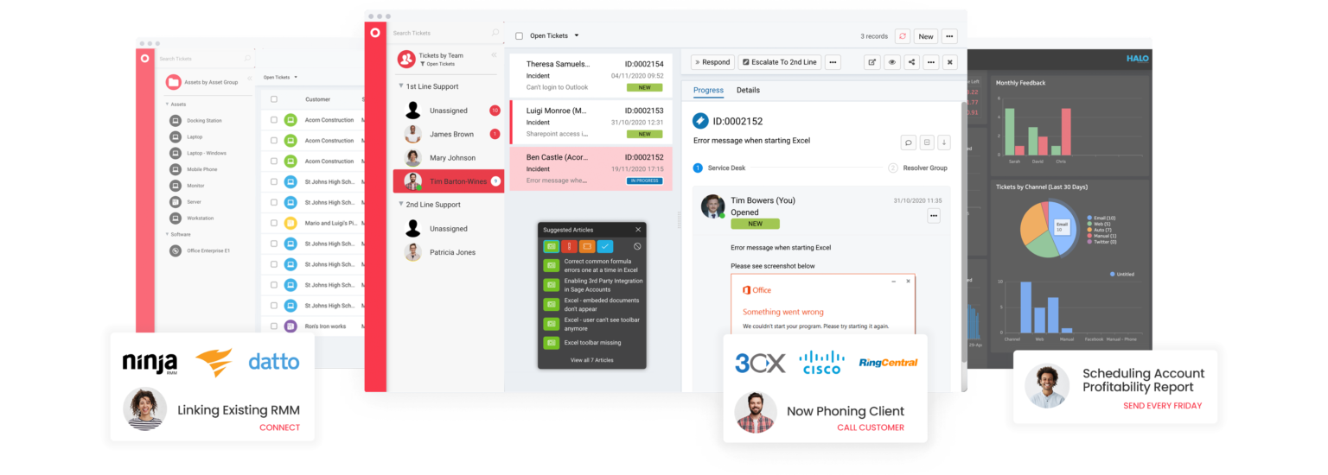1328x475 pixels.
Task: Click the down-arrow icon under ticket ID
Action: (943, 142)
